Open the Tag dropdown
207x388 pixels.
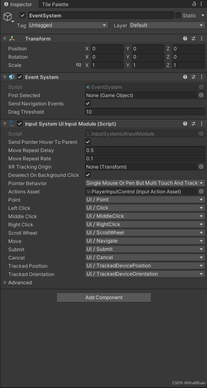68,25
